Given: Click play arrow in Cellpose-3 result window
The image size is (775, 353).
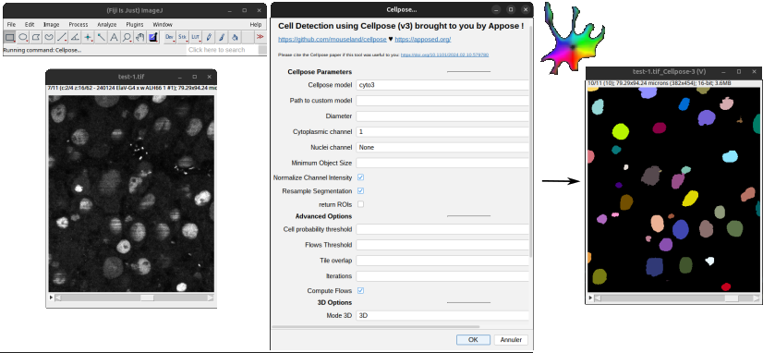Looking at the screenshot, I should [x=590, y=298].
